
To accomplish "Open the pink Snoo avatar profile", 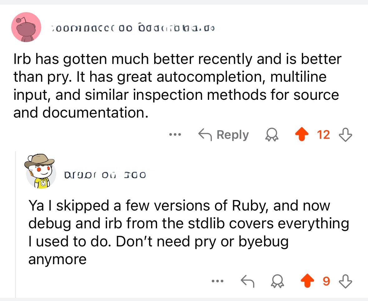I will [x=26, y=27].
